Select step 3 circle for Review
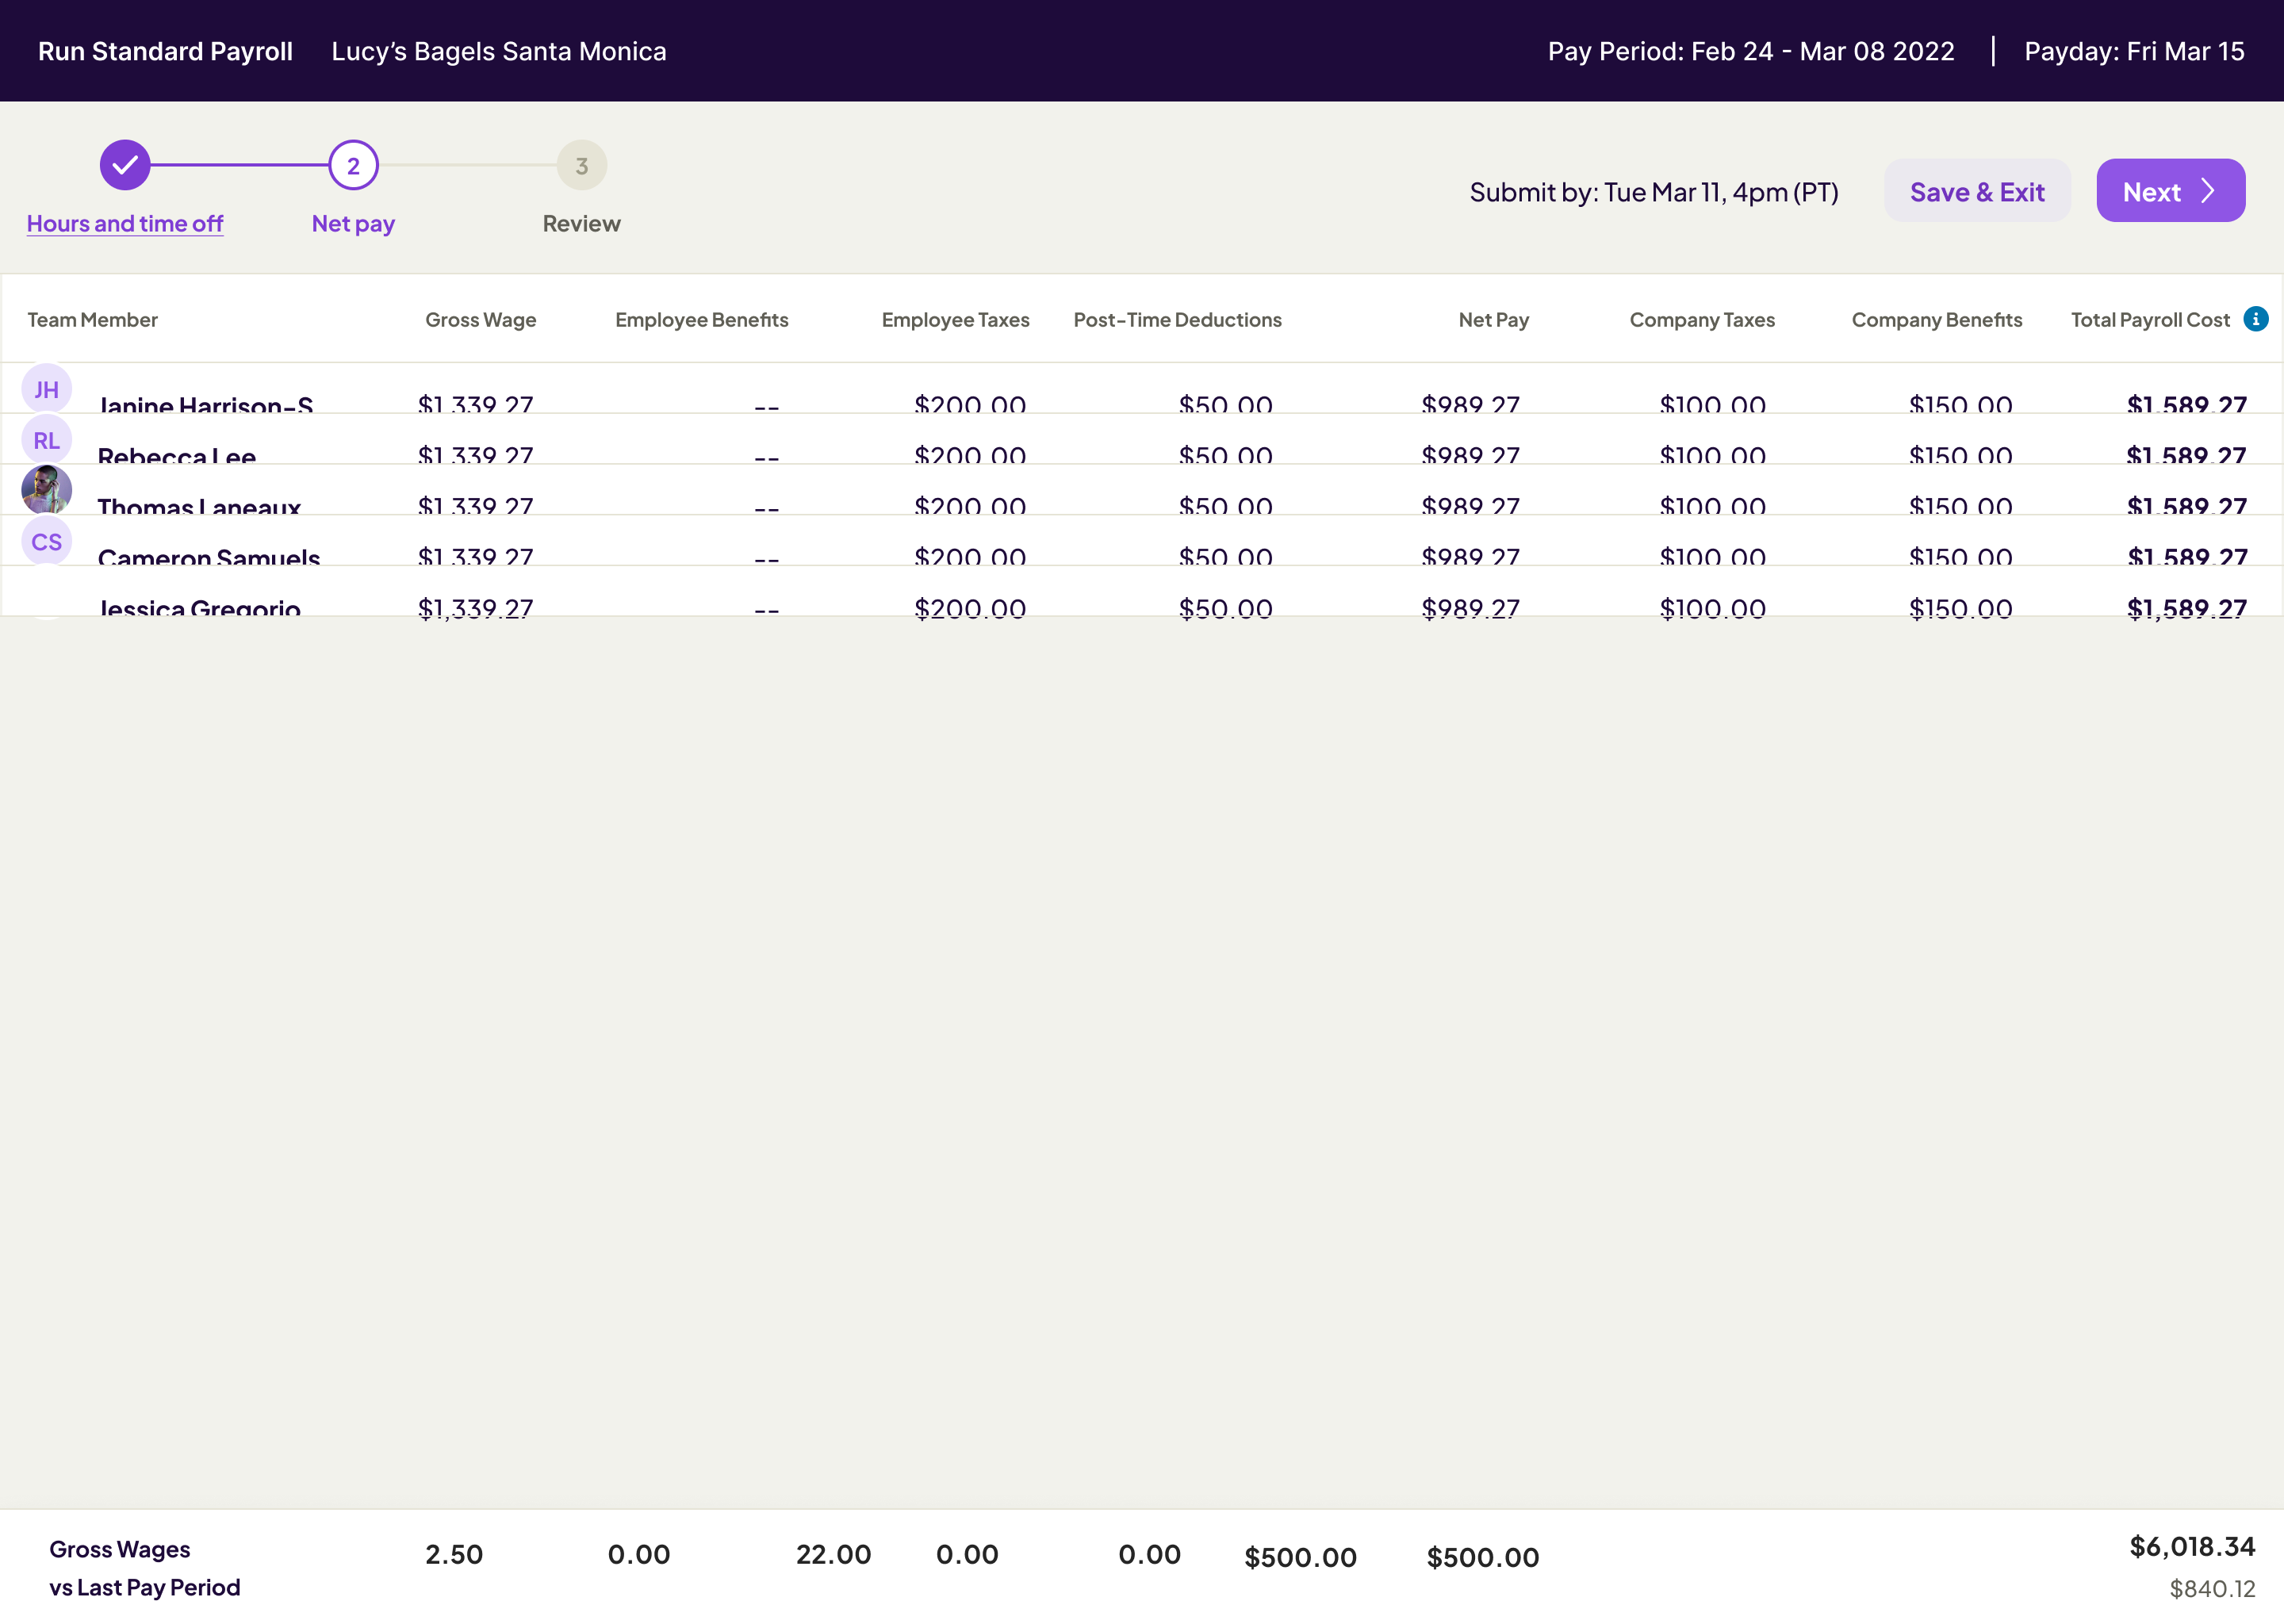2284x1624 pixels. coord(582,165)
